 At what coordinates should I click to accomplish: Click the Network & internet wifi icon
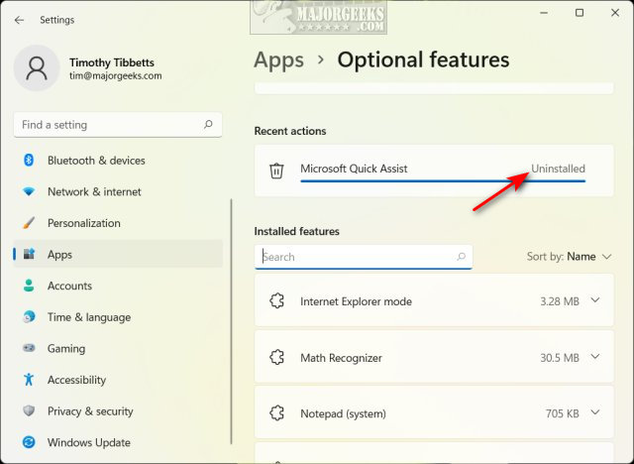point(29,191)
